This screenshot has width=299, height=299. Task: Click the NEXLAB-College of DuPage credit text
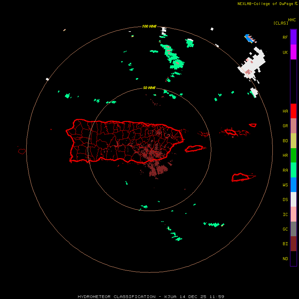coord(265,4)
